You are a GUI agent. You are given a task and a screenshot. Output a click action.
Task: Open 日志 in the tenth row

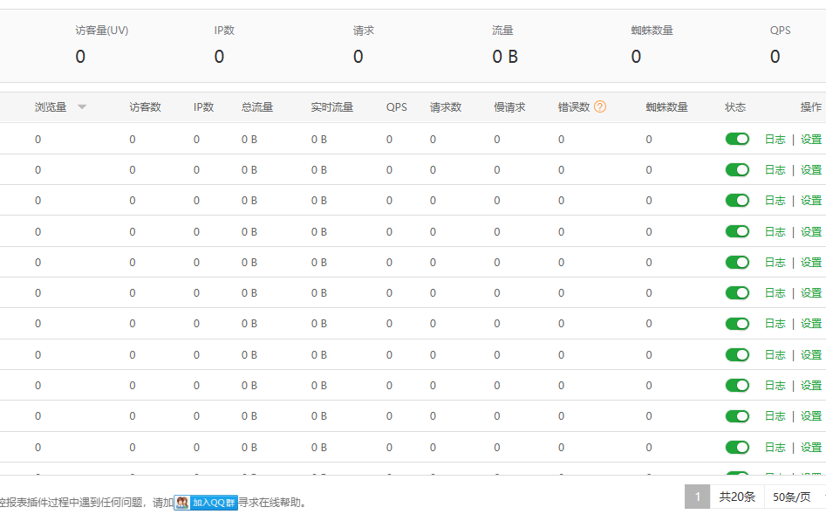(x=775, y=416)
